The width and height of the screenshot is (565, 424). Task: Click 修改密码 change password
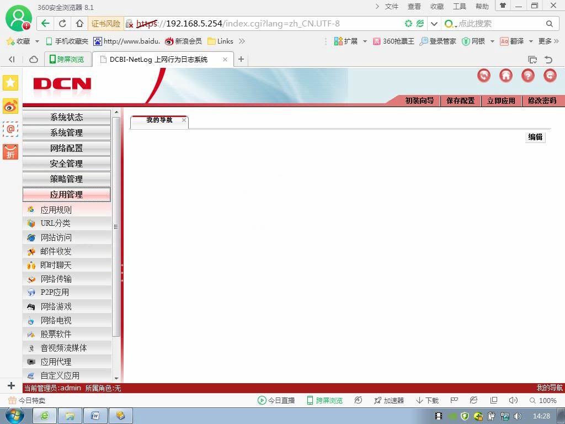[x=542, y=100]
